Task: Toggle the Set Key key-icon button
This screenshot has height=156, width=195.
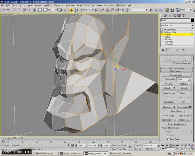Action: click(131, 147)
